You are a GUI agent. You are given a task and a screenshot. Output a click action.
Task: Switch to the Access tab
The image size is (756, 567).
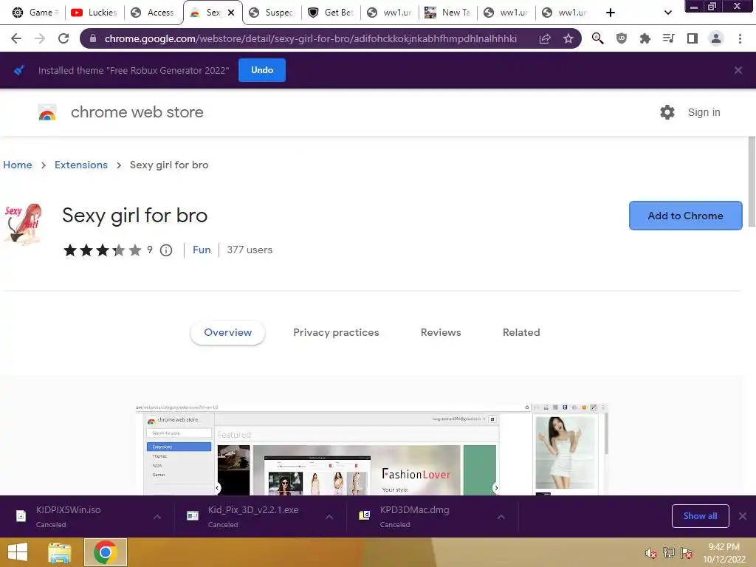(x=153, y=13)
